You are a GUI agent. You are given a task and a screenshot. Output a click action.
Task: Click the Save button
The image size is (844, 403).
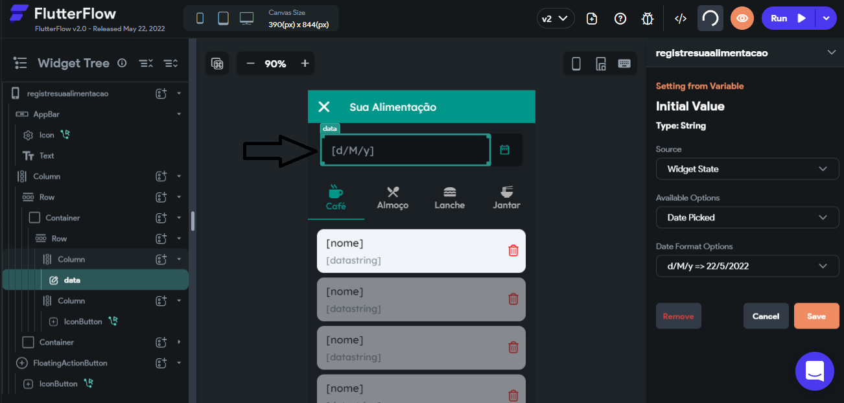(x=816, y=316)
